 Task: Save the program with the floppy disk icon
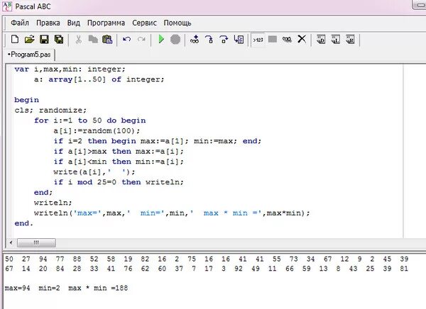point(44,40)
